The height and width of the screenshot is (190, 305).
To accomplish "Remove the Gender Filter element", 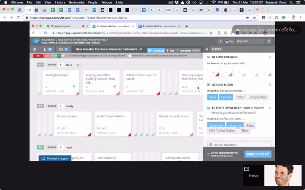I will coord(270,84).
